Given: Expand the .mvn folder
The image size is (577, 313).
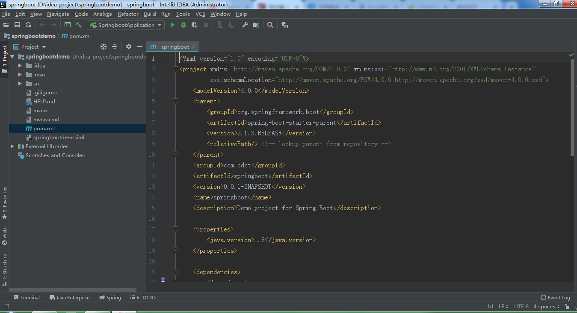Looking at the screenshot, I should tap(20, 75).
